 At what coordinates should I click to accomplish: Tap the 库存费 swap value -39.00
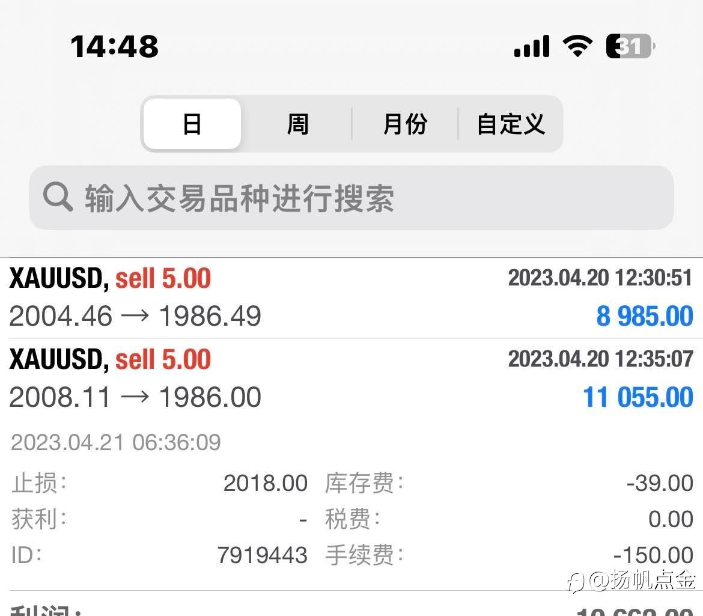click(660, 483)
